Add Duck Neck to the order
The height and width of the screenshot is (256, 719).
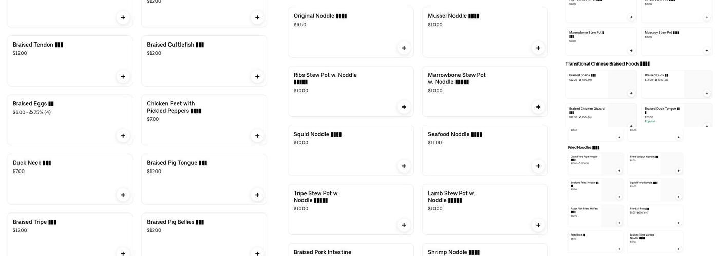[x=123, y=195]
